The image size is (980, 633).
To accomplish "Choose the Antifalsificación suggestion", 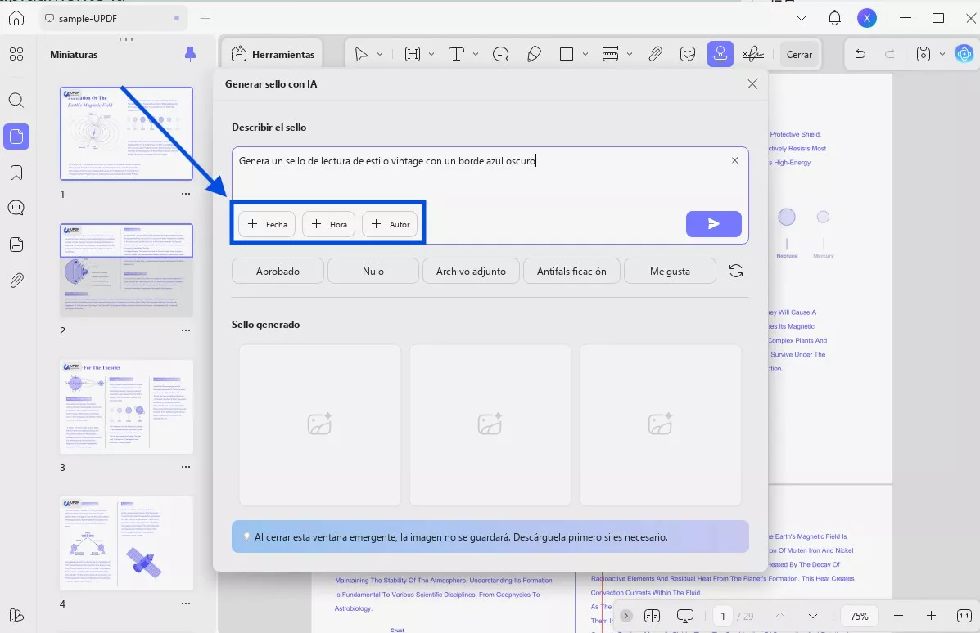I will [571, 271].
